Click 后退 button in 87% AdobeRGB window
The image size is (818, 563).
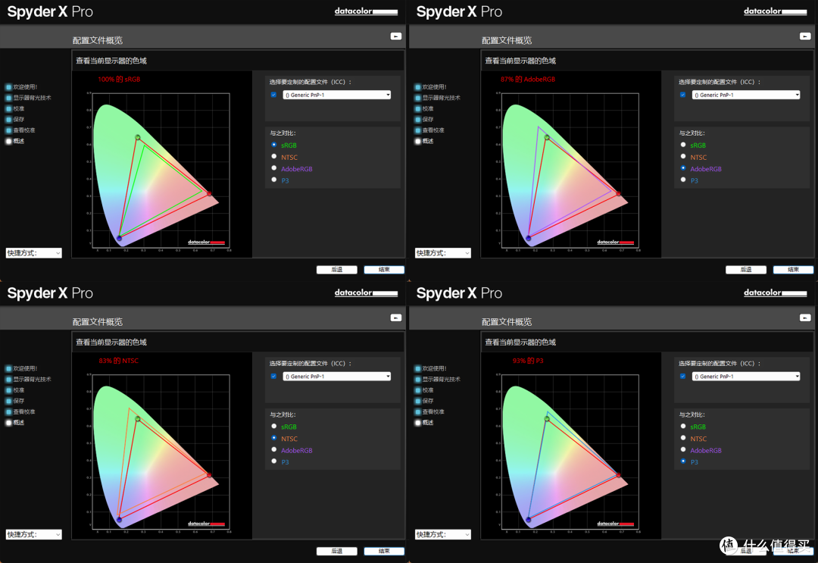click(746, 270)
